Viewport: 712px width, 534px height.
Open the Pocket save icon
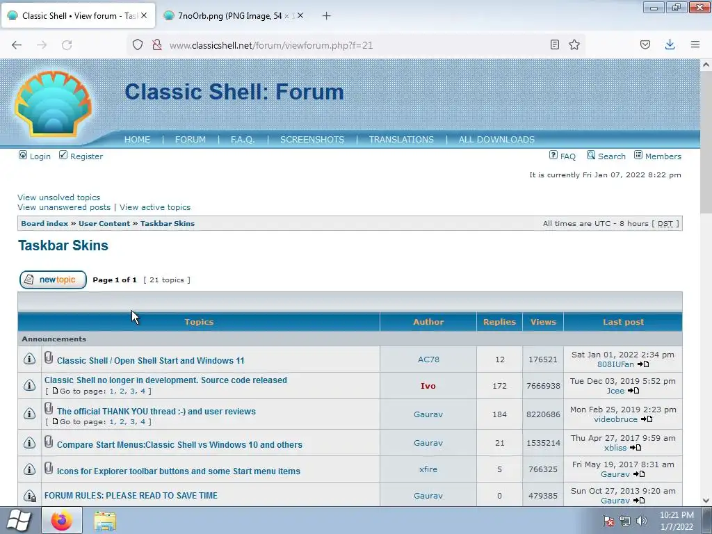click(645, 44)
